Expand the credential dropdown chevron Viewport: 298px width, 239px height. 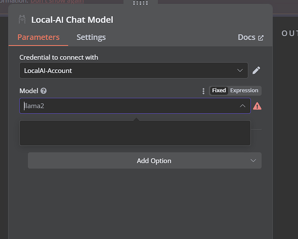[x=240, y=70]
